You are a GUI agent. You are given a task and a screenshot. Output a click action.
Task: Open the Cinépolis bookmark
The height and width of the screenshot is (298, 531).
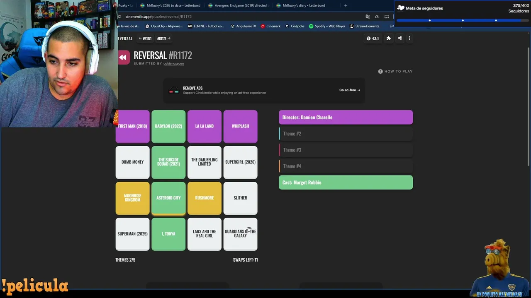click(x=294, y=26)
